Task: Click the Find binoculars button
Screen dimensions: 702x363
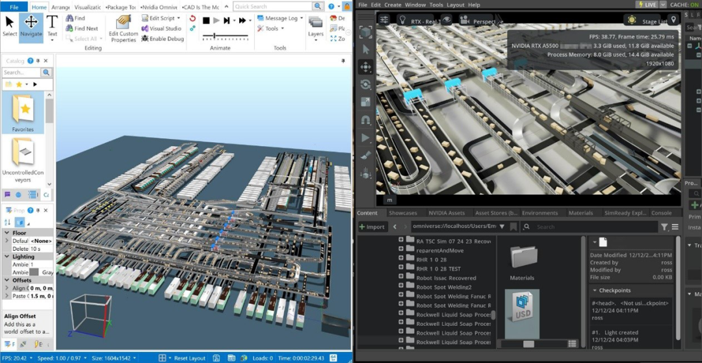Action: pos(75,18)
